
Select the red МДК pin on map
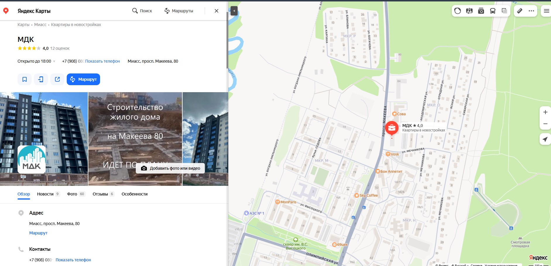[x=392, y=128]
